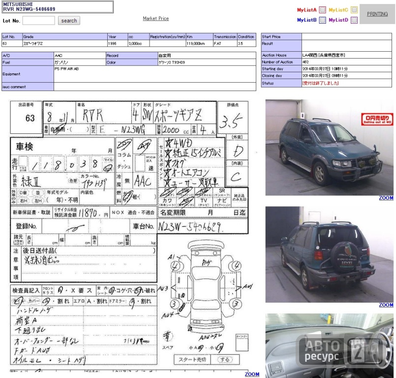Open ZOOM link under front car photo
Image resolution: width=396 pixels, height=378 pixels.
pyautogui.click(x=386, y=198)
